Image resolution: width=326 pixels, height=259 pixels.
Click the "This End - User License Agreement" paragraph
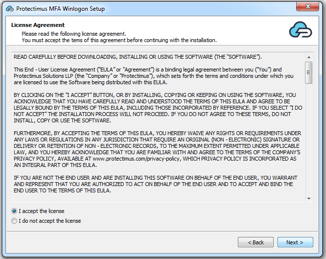153,76
